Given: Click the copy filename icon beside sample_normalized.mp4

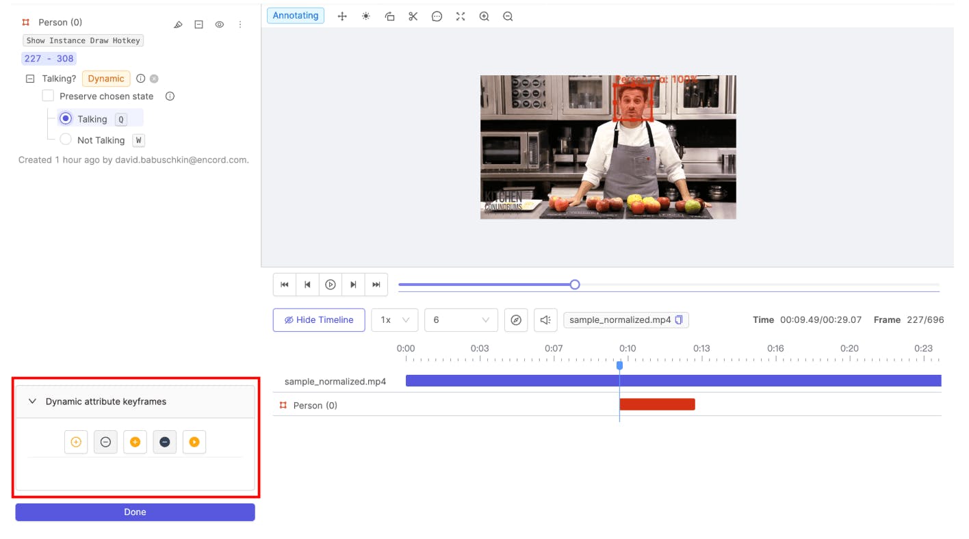Looking at the screenshot, I should pyautogui.click(x=677, y=319).
